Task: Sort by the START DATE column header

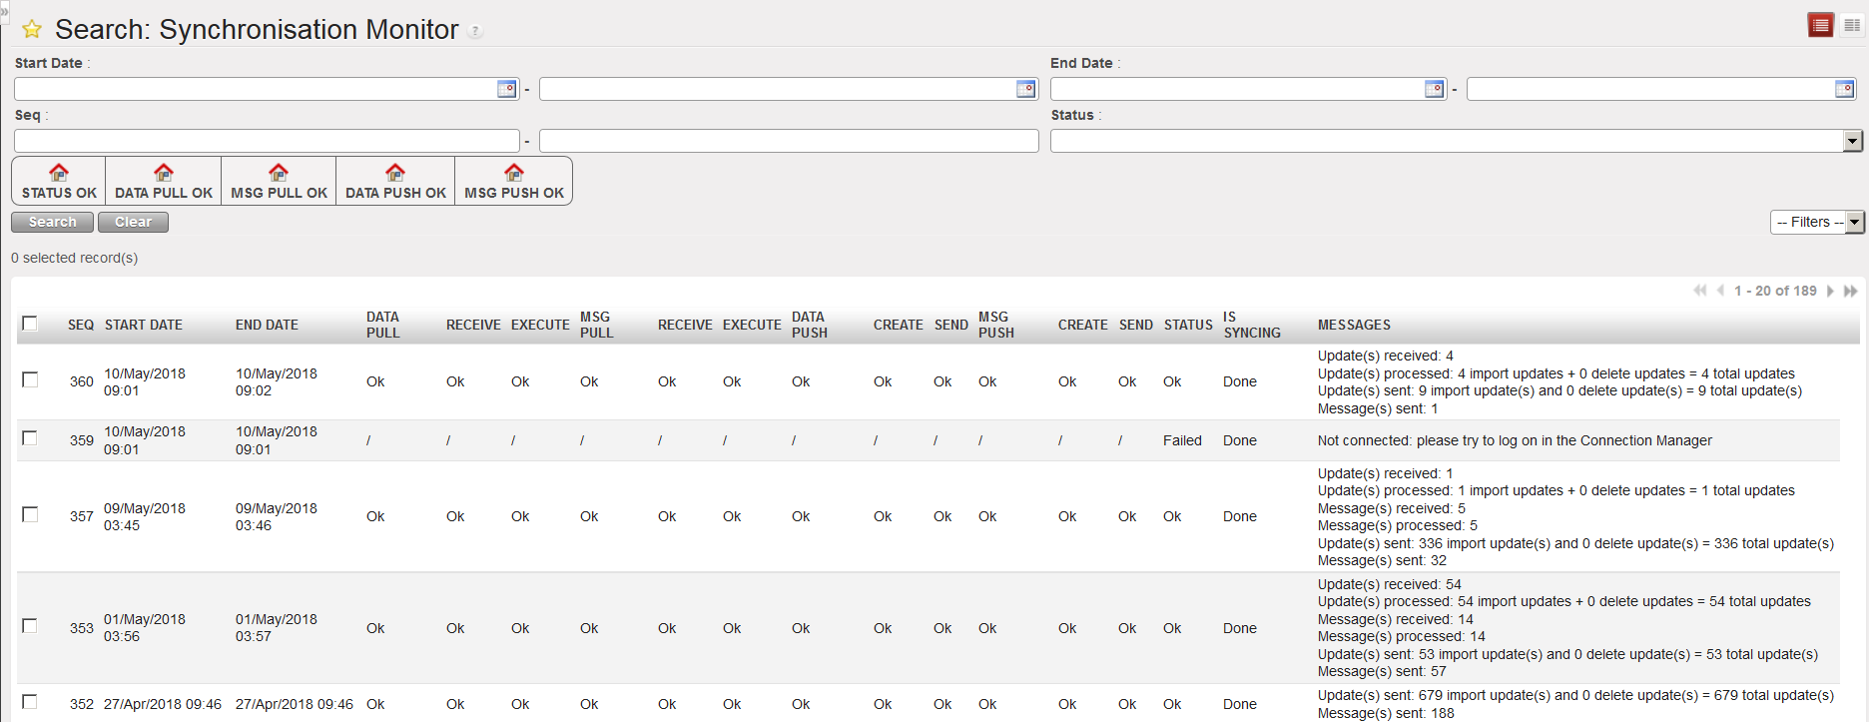Action: [144, 325]
